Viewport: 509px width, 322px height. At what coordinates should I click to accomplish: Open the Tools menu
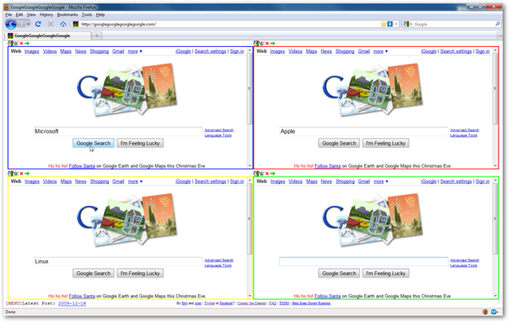[x=87, y=14]
